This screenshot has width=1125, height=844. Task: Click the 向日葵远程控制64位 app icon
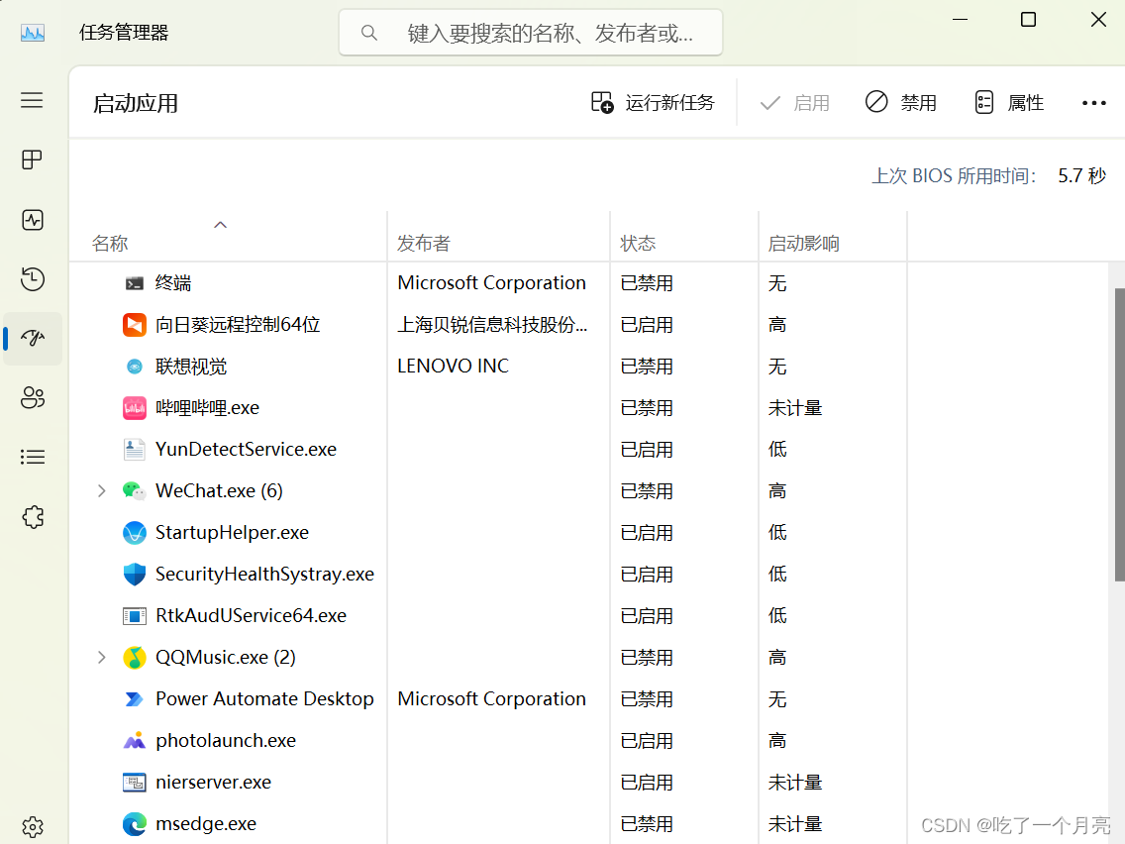(134, 325)
